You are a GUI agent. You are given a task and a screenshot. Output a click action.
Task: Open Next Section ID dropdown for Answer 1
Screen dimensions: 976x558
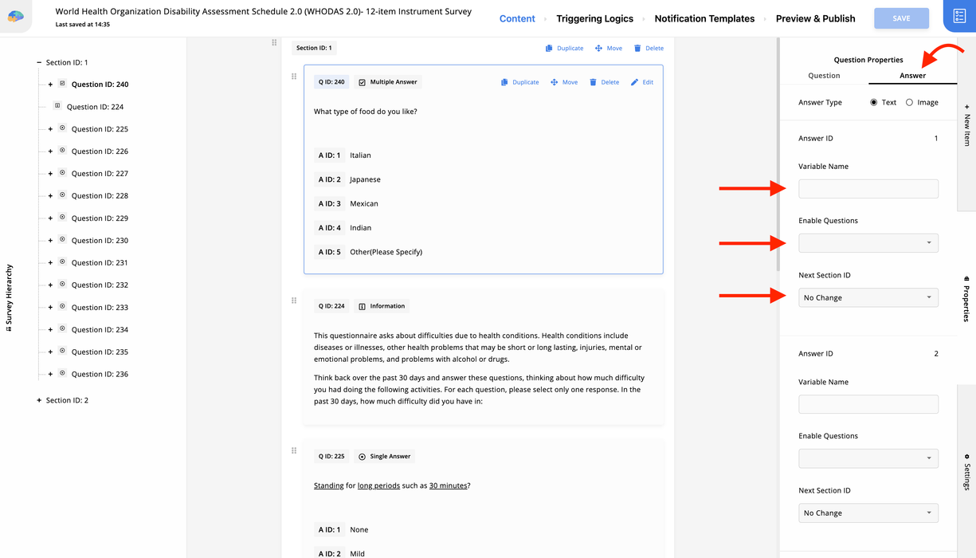tap(868, 297)
